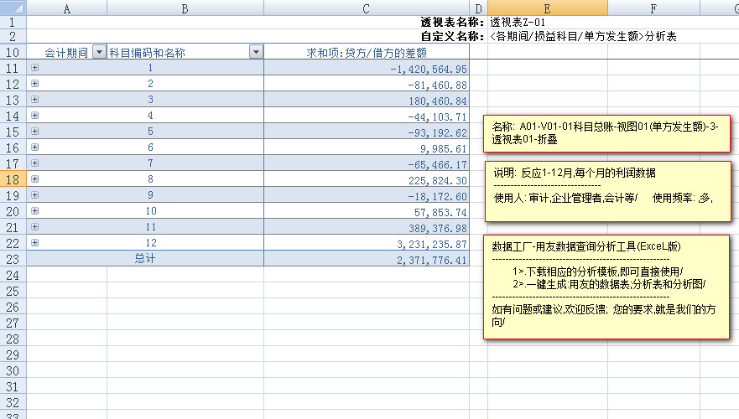Click the row 18 header

pos(13,179)
